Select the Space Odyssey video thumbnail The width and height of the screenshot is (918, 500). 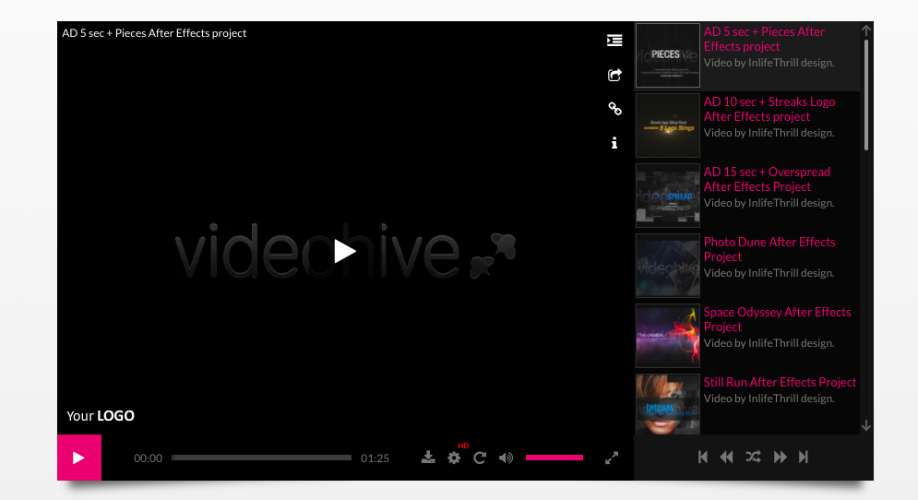667,336
